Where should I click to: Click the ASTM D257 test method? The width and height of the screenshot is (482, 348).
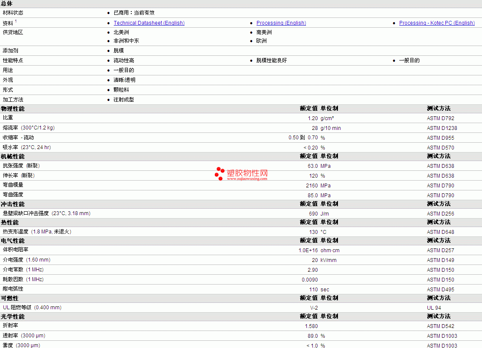(441, 250)
